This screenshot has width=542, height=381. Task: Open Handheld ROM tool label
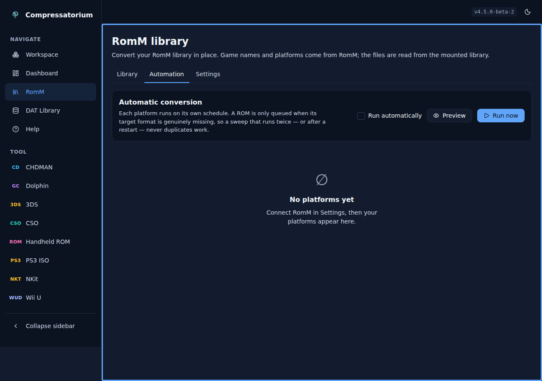click(48, 242)
